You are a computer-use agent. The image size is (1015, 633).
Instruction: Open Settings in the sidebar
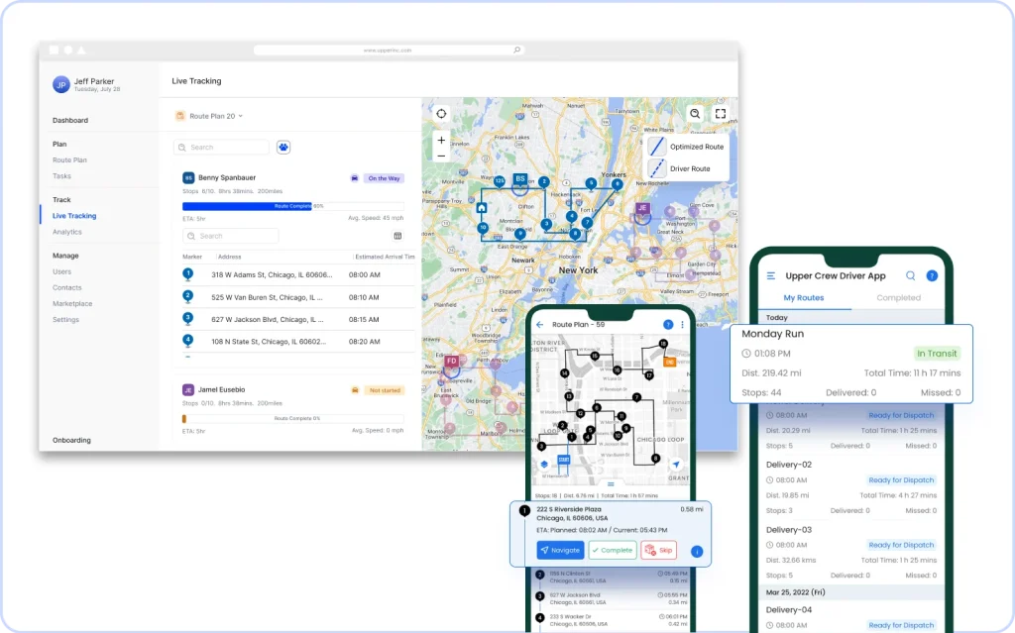pos(66,320)
